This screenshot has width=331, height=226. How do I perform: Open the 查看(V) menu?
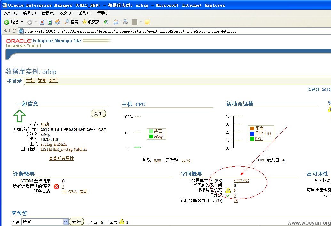48,13
